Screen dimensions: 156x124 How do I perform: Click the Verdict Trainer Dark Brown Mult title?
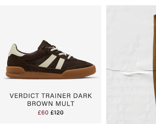(51, 100)
